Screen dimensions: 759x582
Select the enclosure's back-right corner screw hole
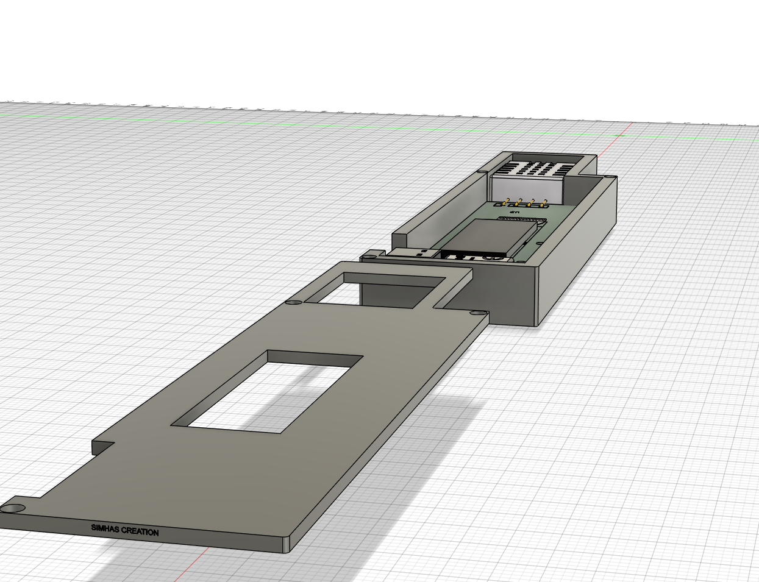pos(608,177)
